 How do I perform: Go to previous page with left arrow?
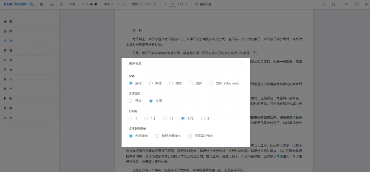click(165, 4)
